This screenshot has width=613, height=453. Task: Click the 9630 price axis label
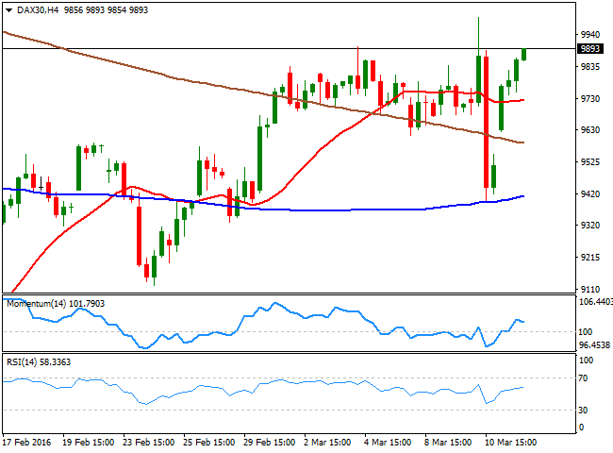pos(590,129)
